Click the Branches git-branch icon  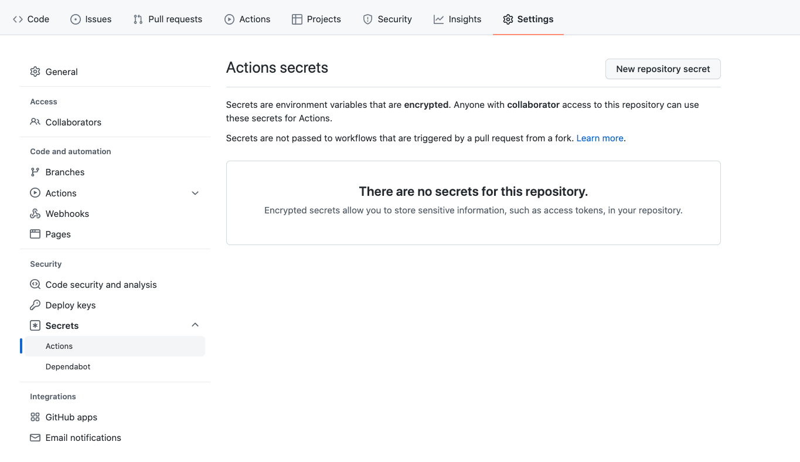pyautogui.click(x=35, y=172)
